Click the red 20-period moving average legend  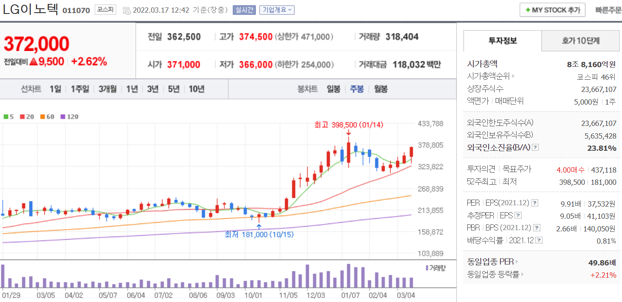click(27, 117)
